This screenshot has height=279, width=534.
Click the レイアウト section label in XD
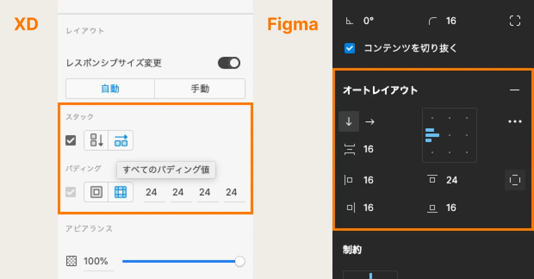85,31
